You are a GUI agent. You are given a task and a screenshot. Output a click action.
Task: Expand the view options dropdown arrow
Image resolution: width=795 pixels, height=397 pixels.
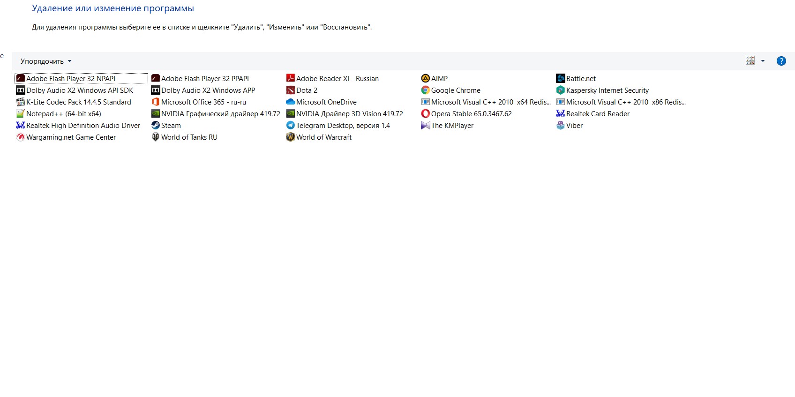(763, 61)
